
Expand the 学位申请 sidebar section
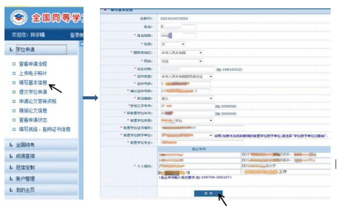click(26, 50)
